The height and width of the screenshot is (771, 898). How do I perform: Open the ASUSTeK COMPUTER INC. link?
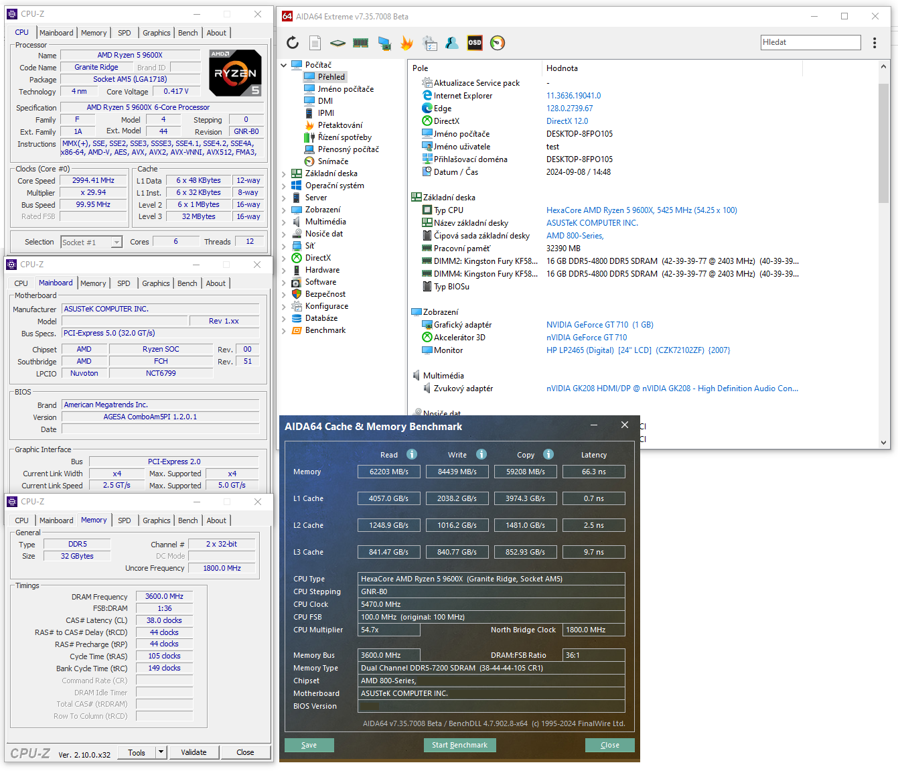point(592,223)
